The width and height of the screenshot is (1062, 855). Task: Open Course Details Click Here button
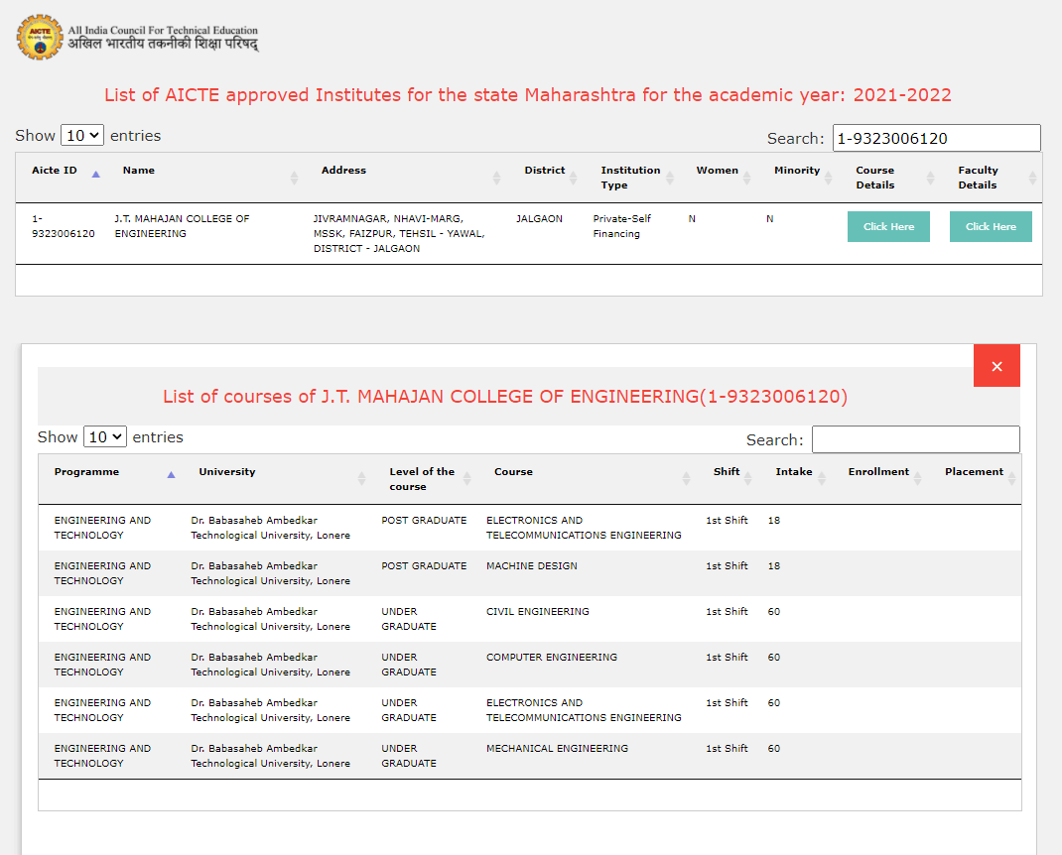pyautogui.click(x=888, y=227)
